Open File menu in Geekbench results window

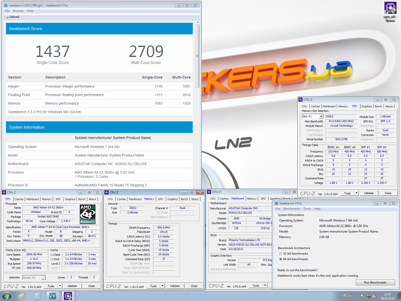7,11
